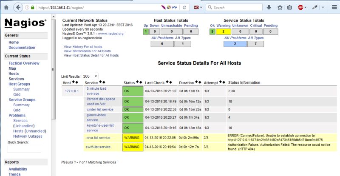
Task: Open nova-list service link
Action: 98,138
